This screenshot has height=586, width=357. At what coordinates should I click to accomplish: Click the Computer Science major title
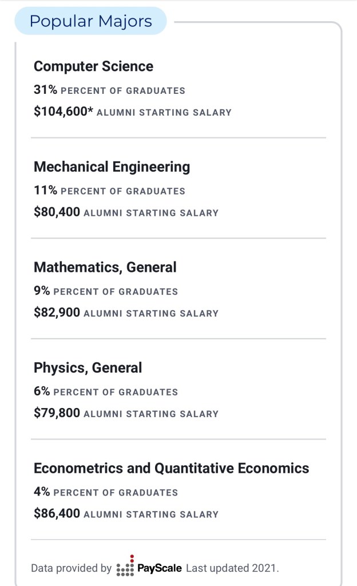click(x=93, y=66)
